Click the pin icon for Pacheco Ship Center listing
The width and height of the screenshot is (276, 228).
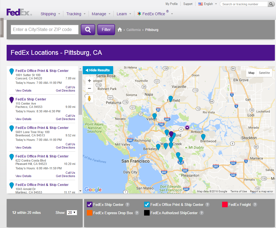click(x=12, y=100)
